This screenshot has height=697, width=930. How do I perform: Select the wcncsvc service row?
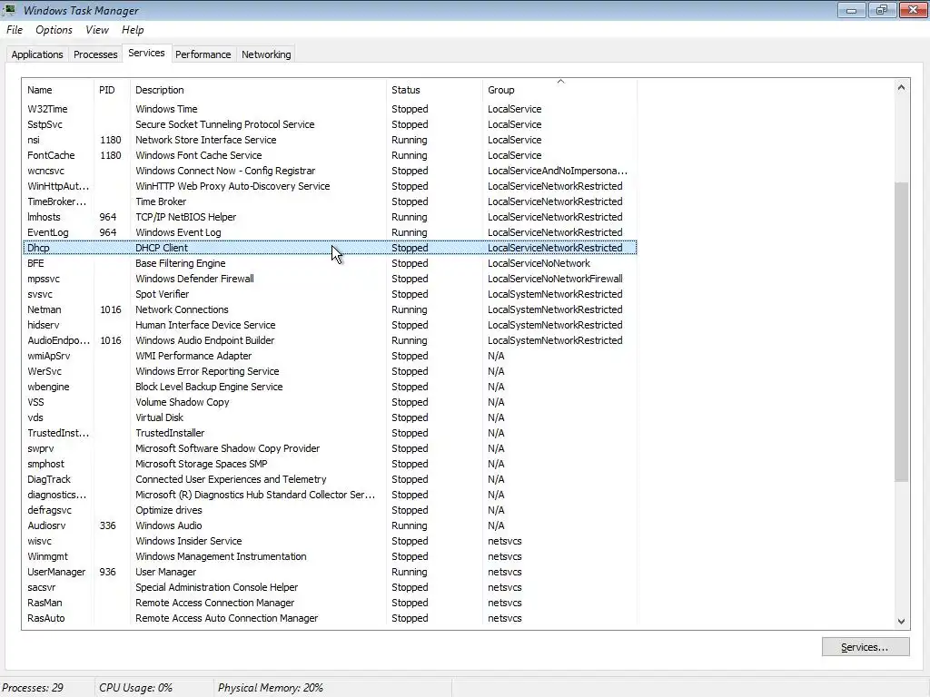tap(330, 171)
